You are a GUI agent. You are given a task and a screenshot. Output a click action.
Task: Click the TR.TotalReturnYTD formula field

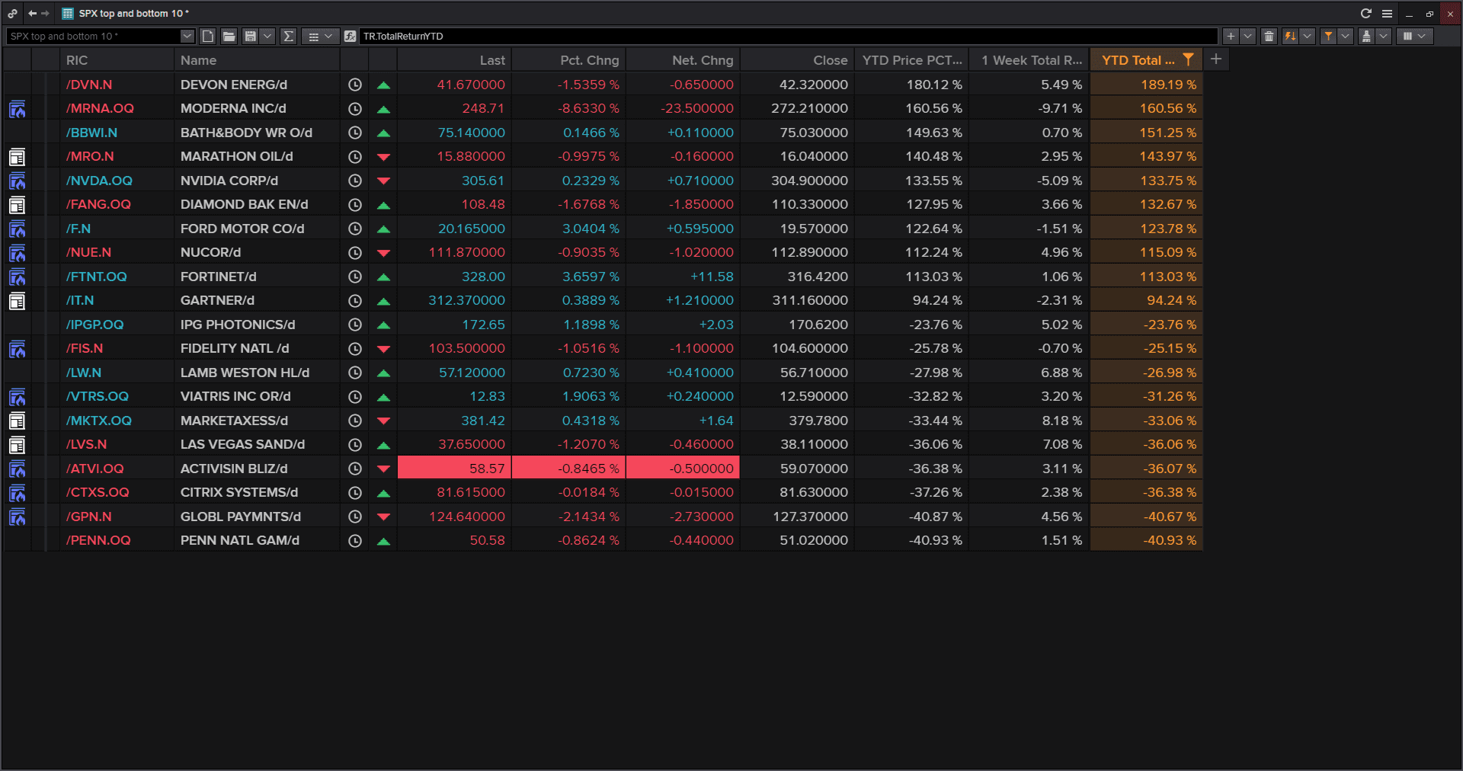point(788,36)
